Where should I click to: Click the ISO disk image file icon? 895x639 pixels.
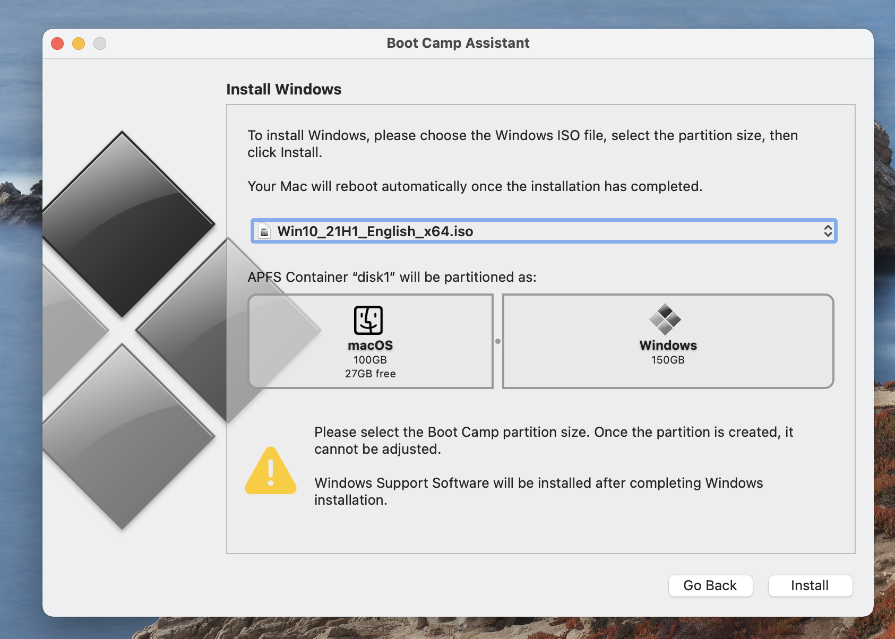click(264, 231)
